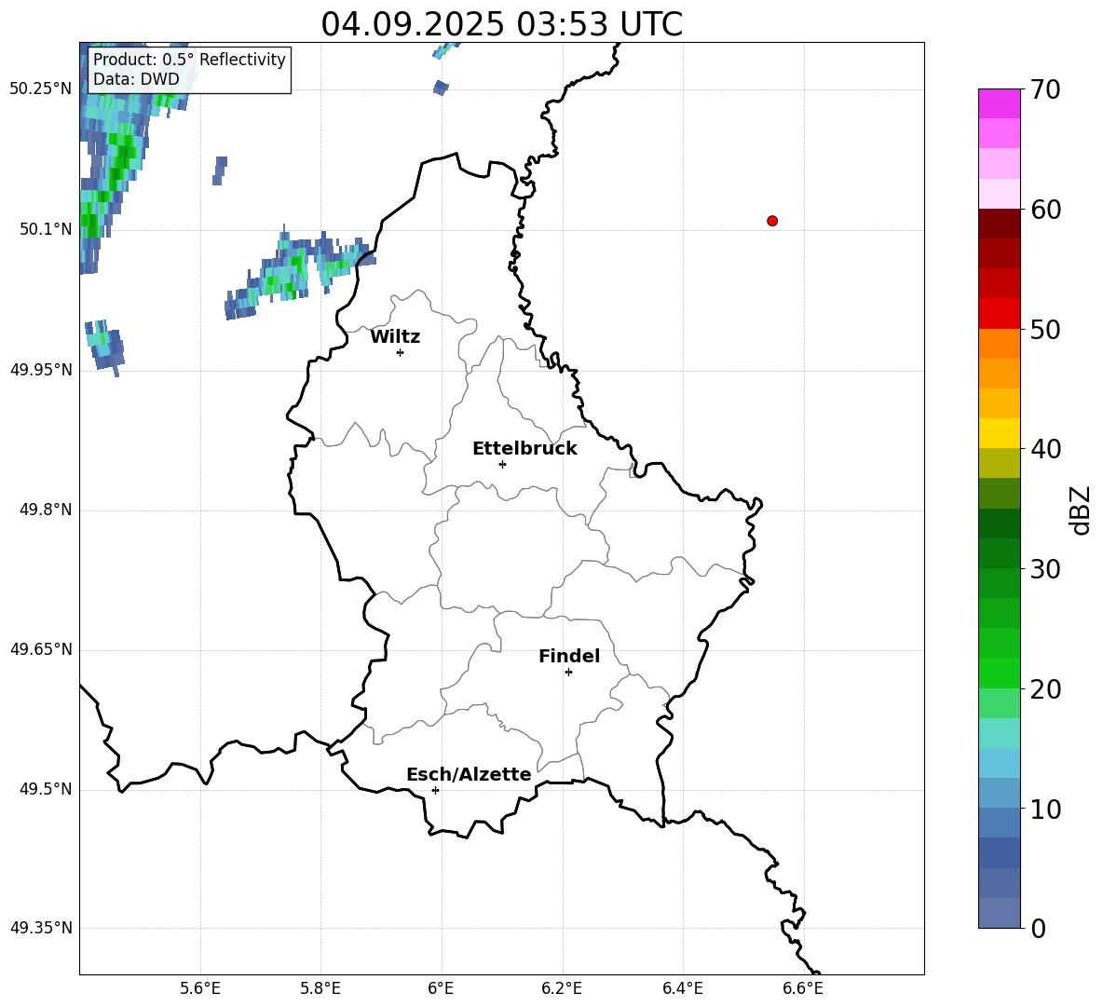1103x1007 pixels.
Task: Click the Wiltz city label
Action: point(395,337)
